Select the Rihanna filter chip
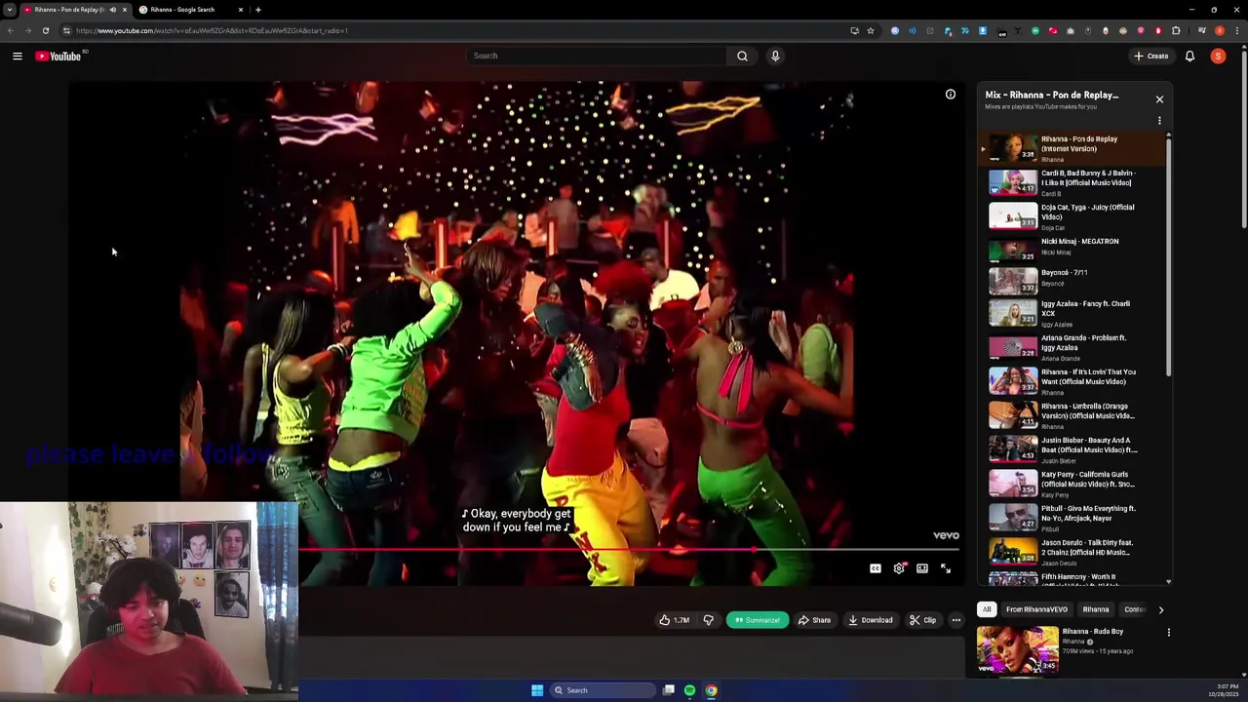The height and width of the screenshot is (702, 1248). [1096, 609]
